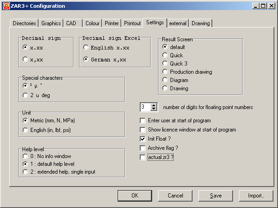The width and height of the screenshot is (278, 208).
Task: Open the Graphics tab
Action: (51, 23)
